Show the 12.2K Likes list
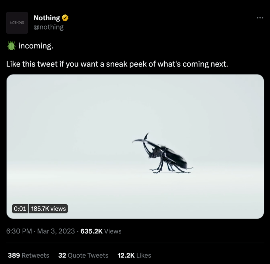The height and width of the screenshot is (264, 270). coord(134,256)
